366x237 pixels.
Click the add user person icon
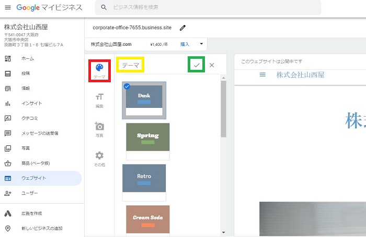[x=8, y=193]
